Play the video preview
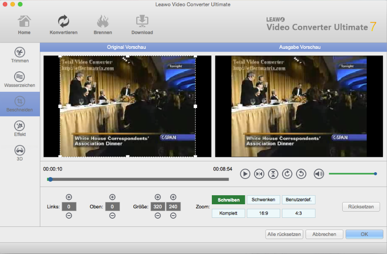The height and width of the screenshot is (254, 387). pyautogui.click(x=245, y=174)
